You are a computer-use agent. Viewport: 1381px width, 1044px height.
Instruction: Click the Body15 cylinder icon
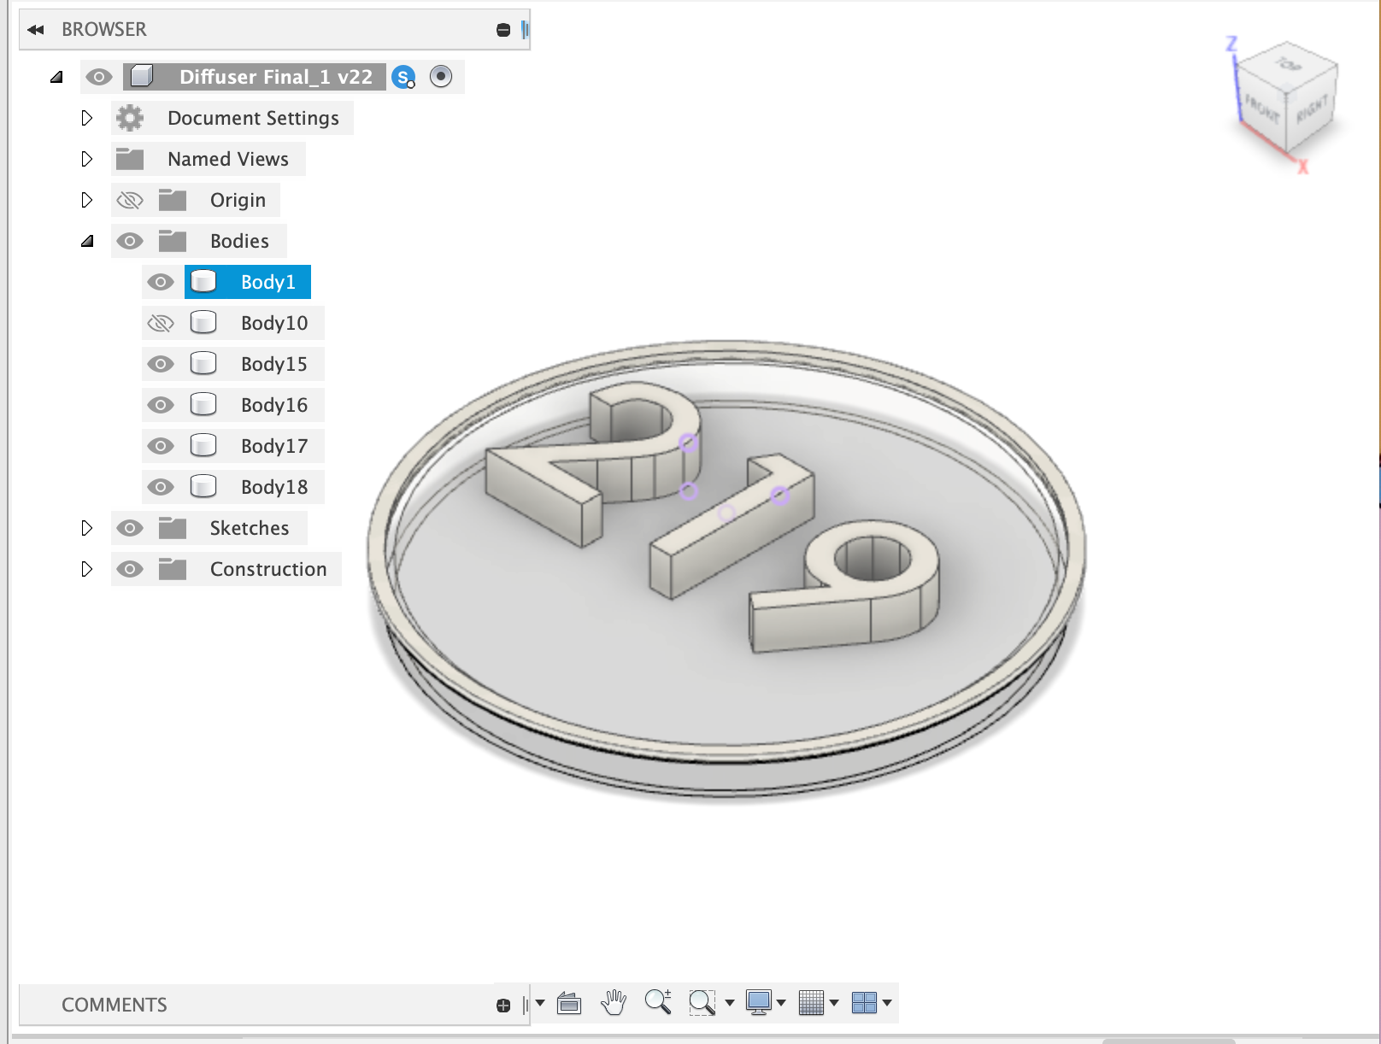(x=203, y=364)
